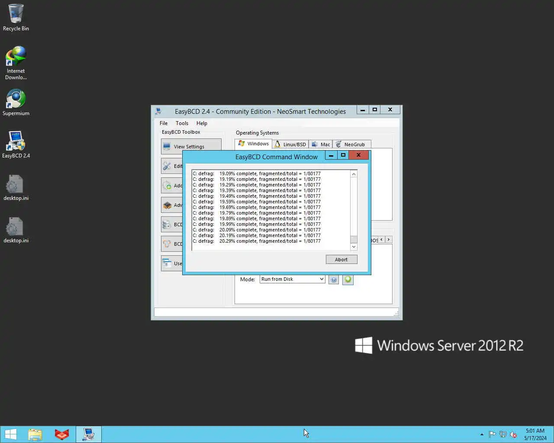The image size is (554, 443).
Task: Switch to the Linux/BSD tab
Action: [x=290, y=144]
